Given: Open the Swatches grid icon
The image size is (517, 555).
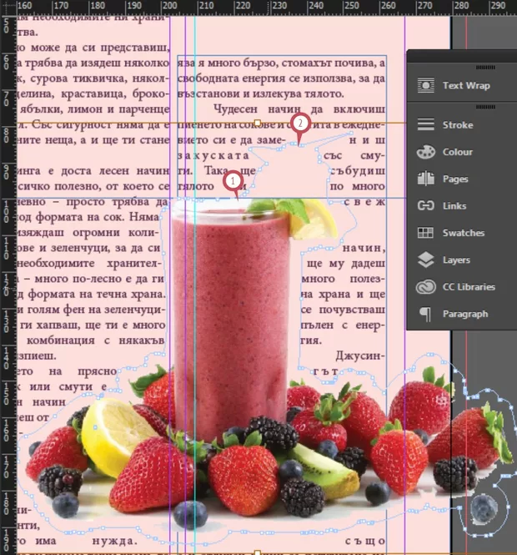Looking at the screenshot, I should click(x=426, y=233).
